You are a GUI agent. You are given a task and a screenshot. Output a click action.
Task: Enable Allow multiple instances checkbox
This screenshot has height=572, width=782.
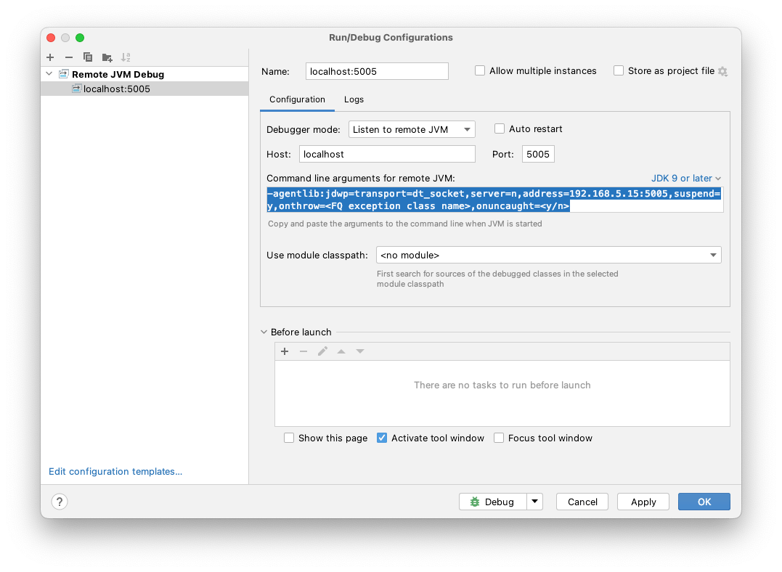pos(480,71)
